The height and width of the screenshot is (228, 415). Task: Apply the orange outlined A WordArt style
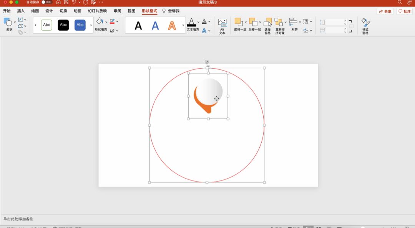pyautogui.click(x=172, y=26)
